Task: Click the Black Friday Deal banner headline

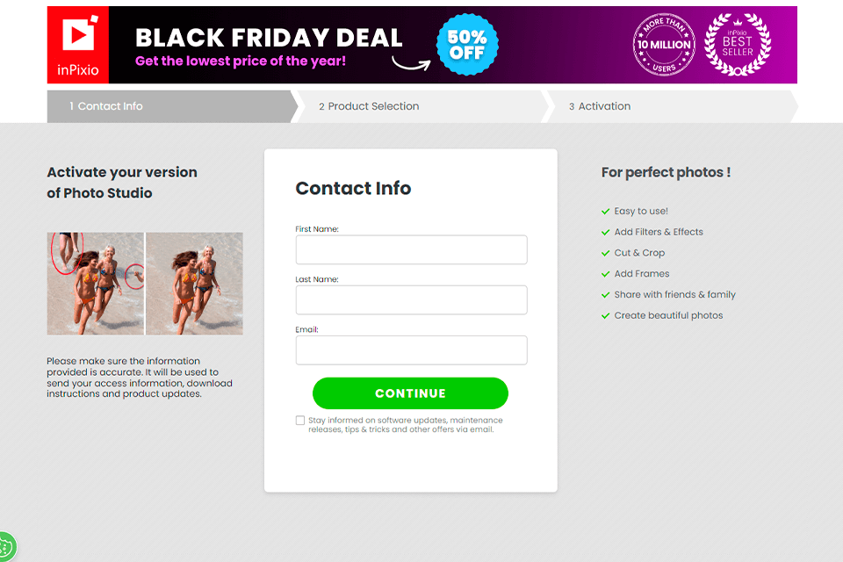Action: pyautogui.click(x=269, y=38)
